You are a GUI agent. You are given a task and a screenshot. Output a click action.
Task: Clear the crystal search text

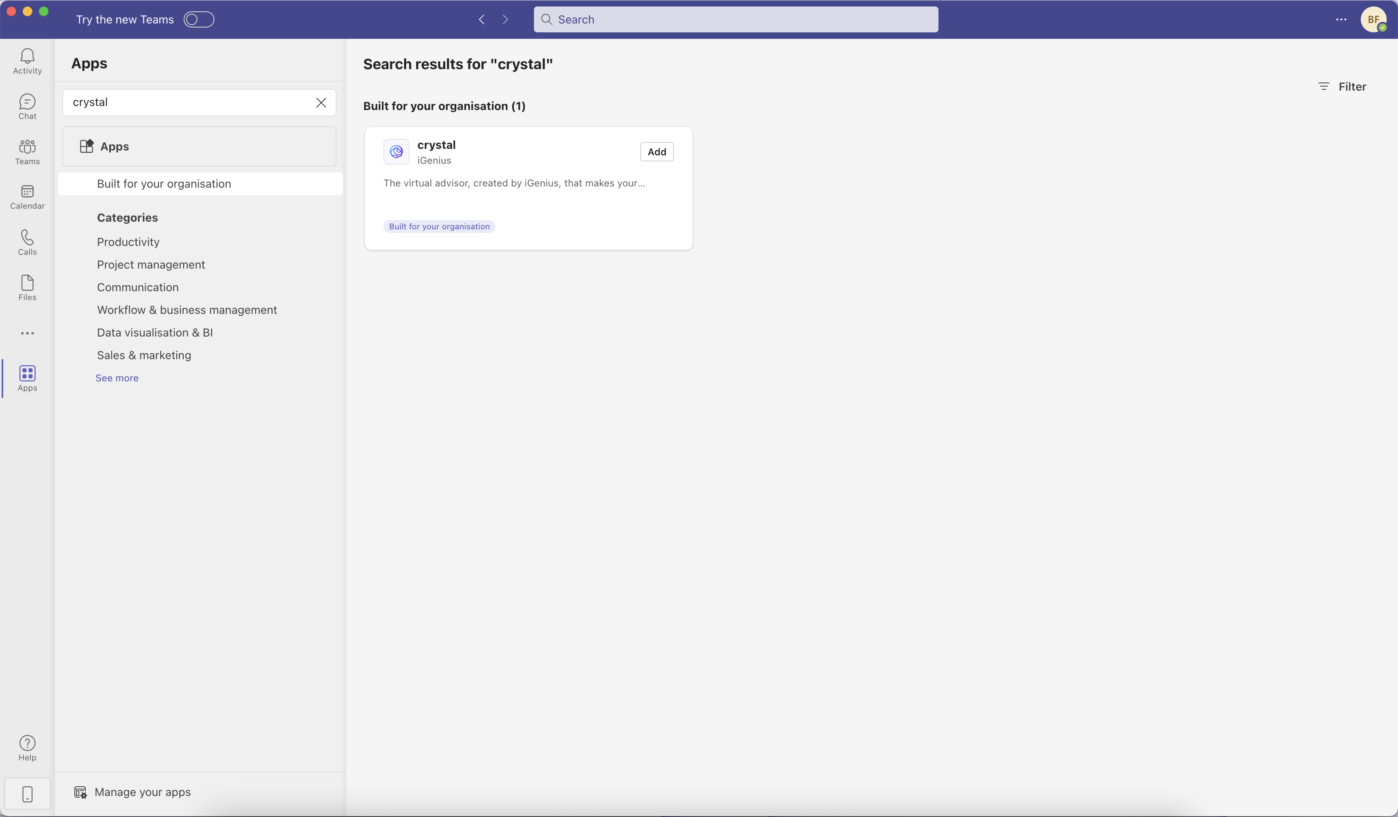tap(321, 103)
